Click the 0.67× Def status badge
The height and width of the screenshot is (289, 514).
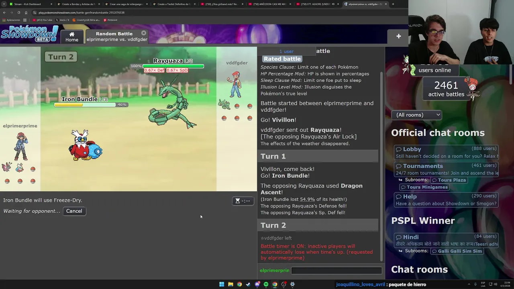154,70
